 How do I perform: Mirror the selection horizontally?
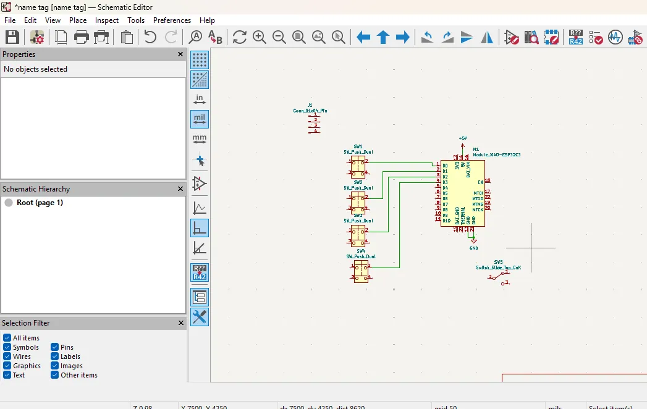(x=487, y=37)
